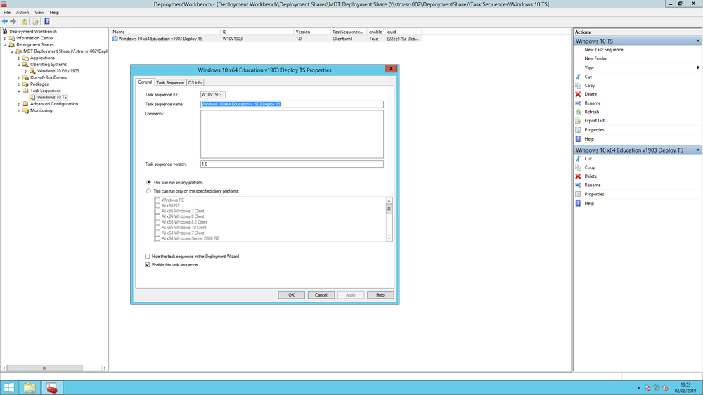The width and height of the screenshot is (703, 395).
Task: Expand the Out-of-Box Drivers node
Action: click(x=19, y=77)
